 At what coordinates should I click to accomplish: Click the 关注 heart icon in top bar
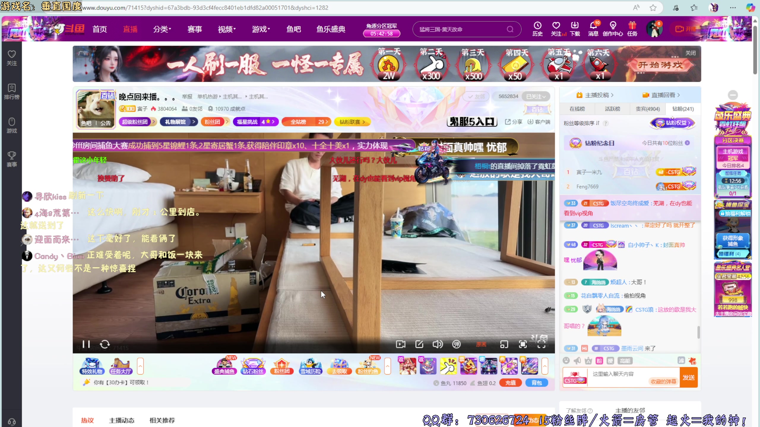[x=556, y=29]
